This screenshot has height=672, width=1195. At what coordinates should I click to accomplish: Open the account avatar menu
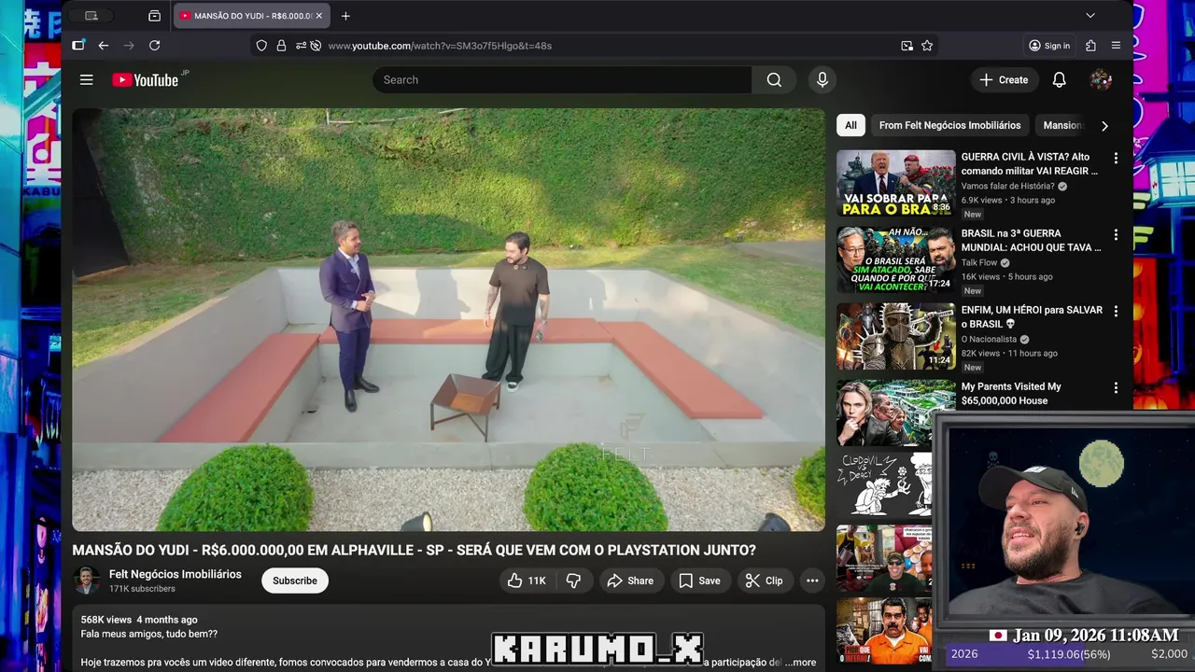(x=1101, y=80)
